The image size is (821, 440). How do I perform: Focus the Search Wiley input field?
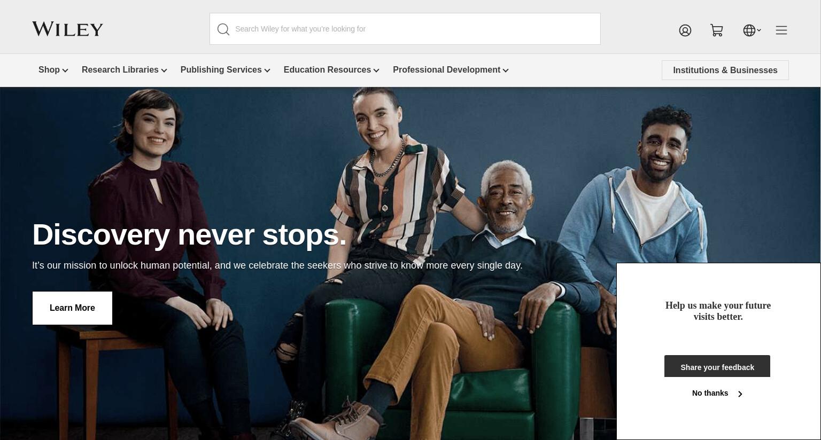(405, 29)
